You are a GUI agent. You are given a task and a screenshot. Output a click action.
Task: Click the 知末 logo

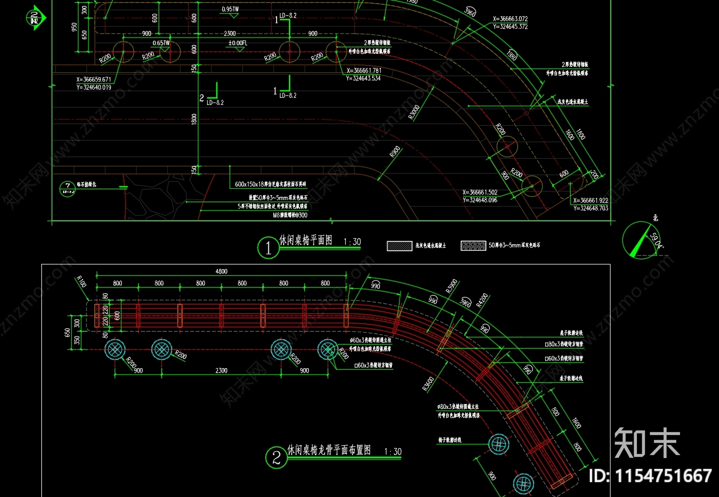click(647, 443)
